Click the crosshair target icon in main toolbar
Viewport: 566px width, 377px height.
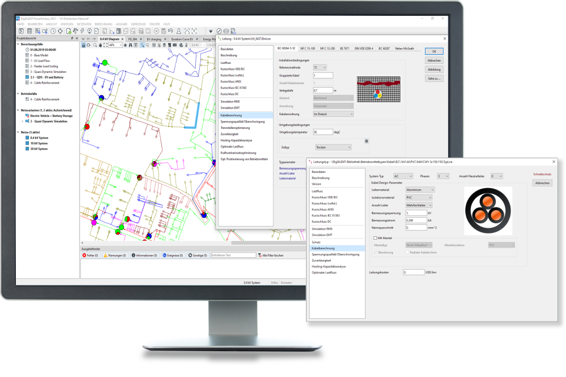60,31
